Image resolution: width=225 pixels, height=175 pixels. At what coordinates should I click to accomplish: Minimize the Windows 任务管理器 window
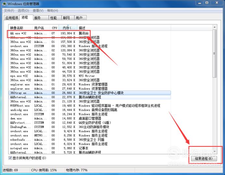click(x=200, y=3)
